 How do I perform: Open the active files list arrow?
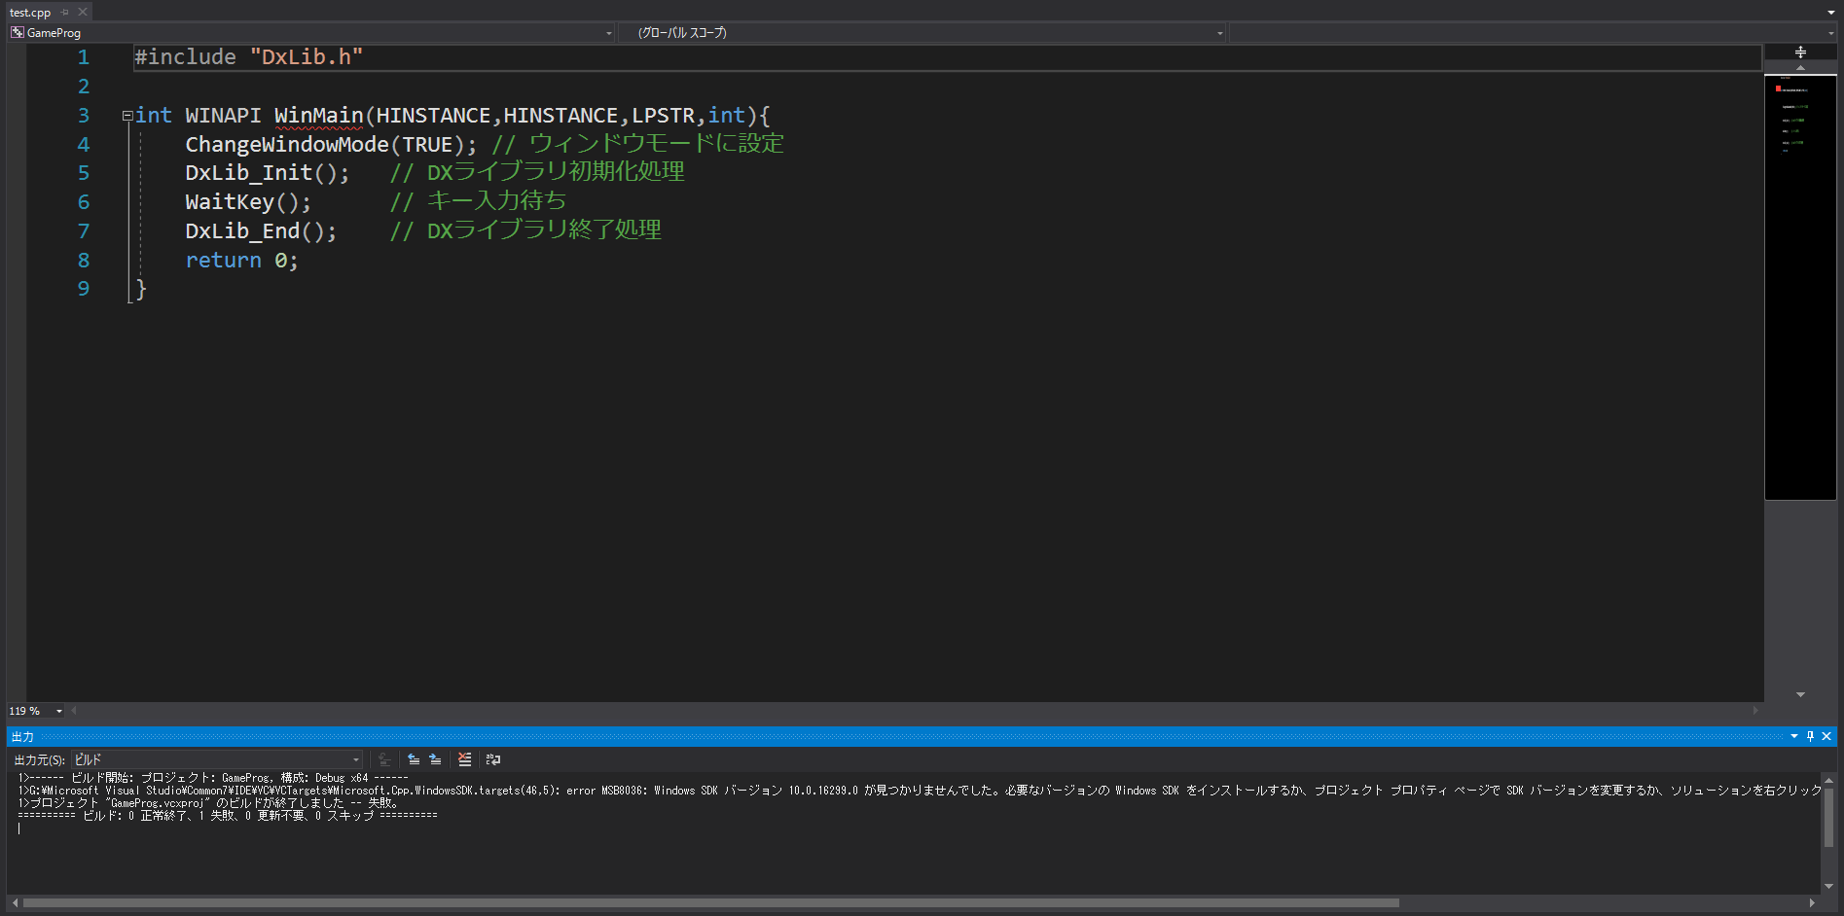tap(1831, 13)
